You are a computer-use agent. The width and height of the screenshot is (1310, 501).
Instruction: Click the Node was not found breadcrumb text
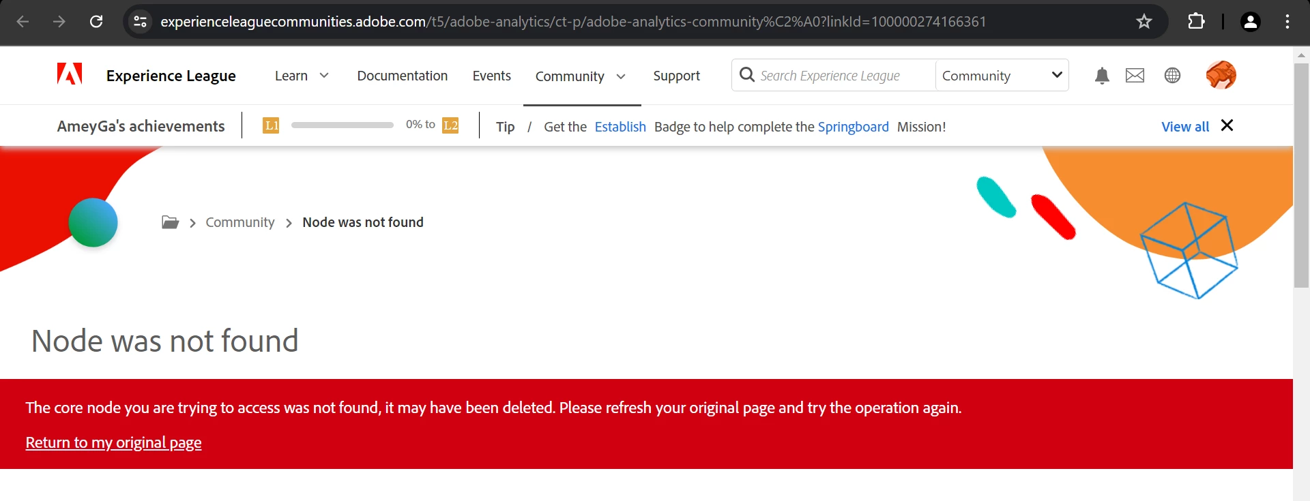click(x=363, y=222)
